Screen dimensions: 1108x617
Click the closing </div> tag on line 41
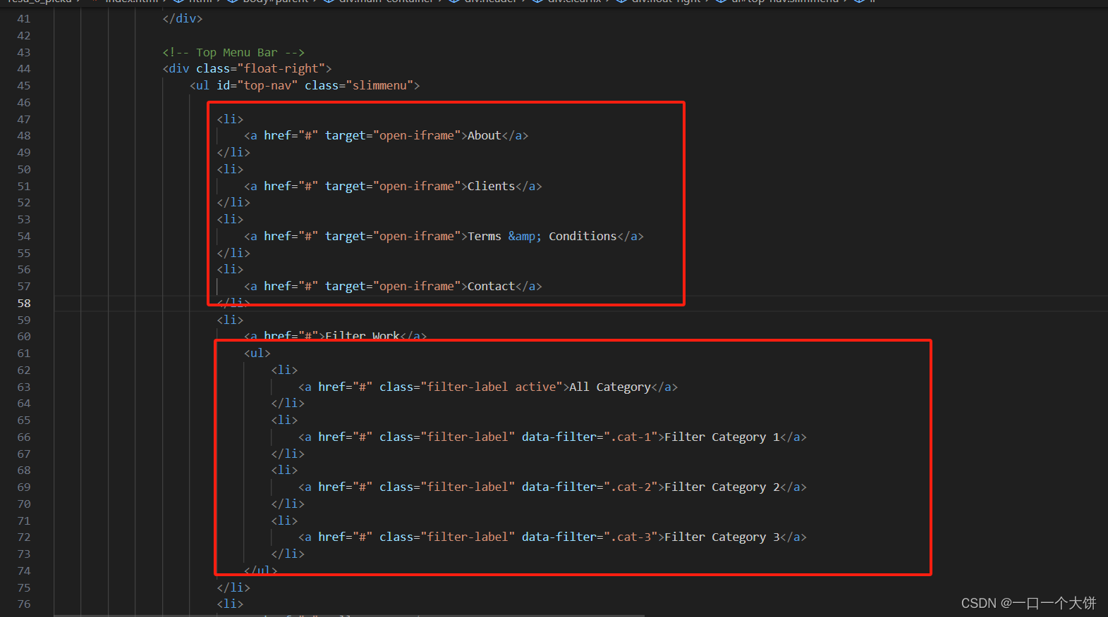183,18
